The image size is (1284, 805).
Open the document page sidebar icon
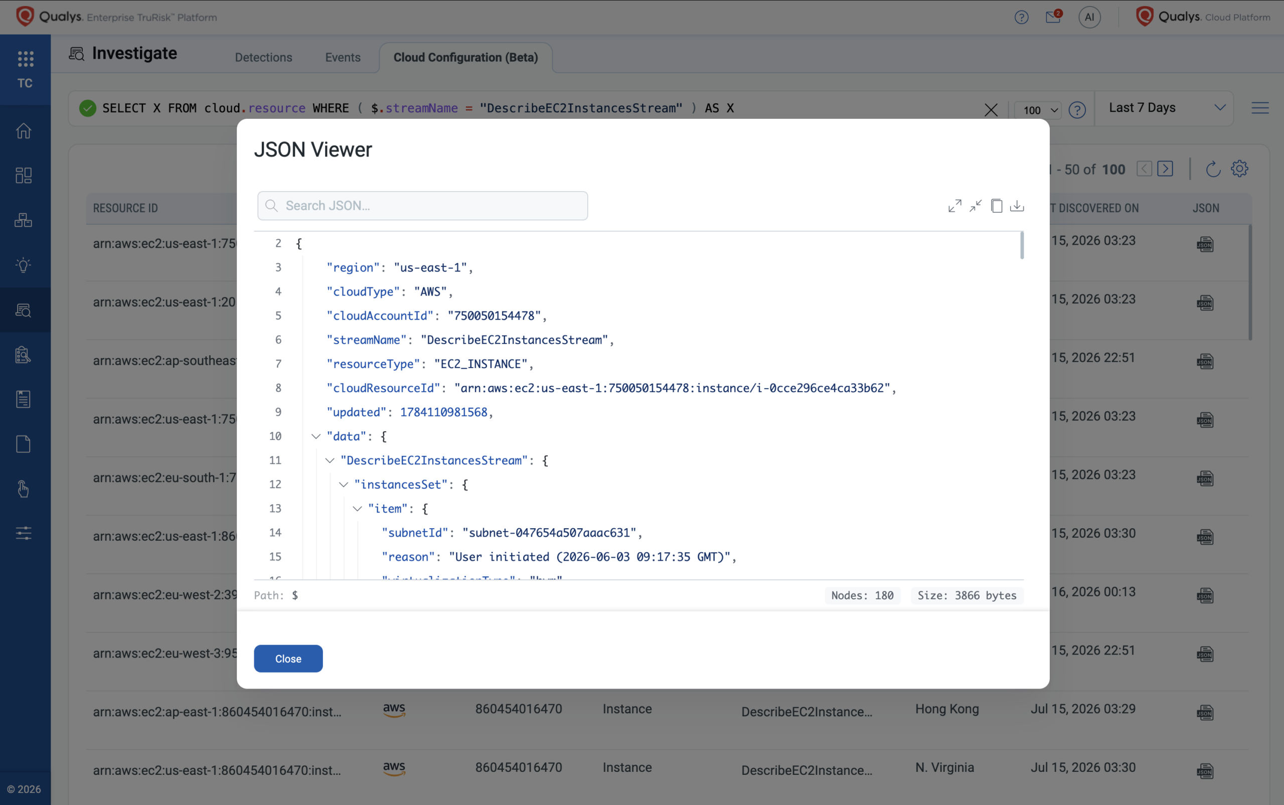24,444
